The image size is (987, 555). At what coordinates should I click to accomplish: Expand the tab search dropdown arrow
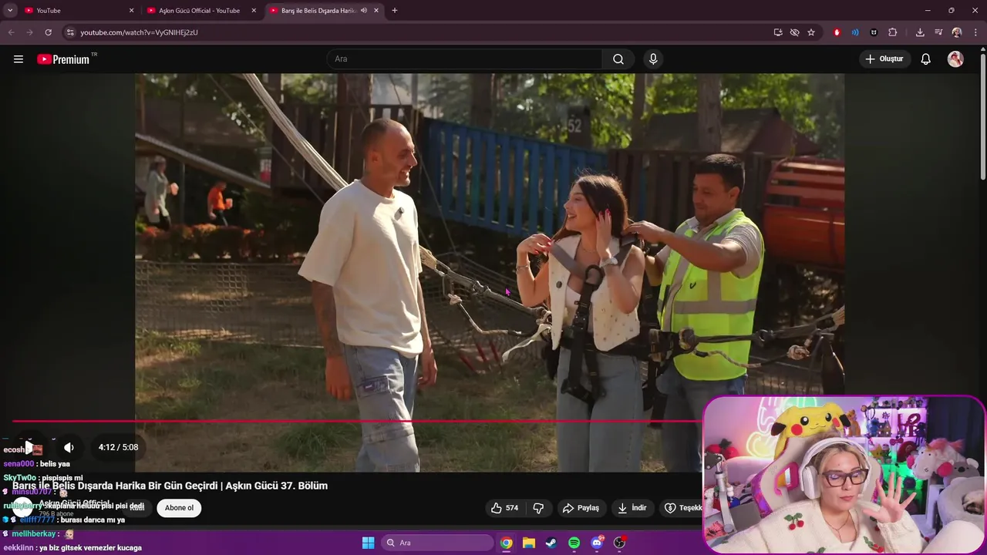10,11
